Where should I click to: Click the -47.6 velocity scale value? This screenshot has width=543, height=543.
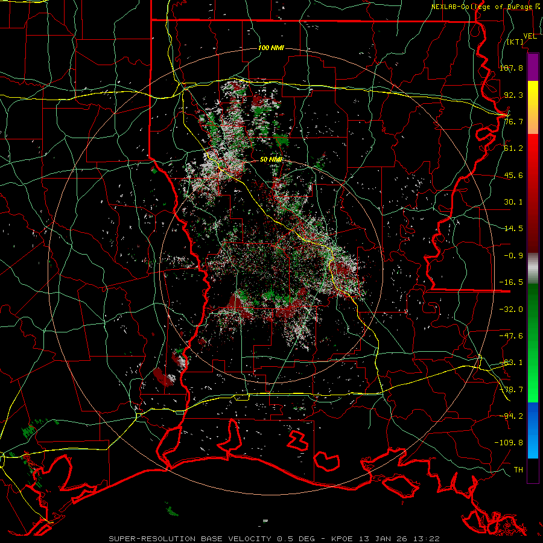(x=511, y=336)
